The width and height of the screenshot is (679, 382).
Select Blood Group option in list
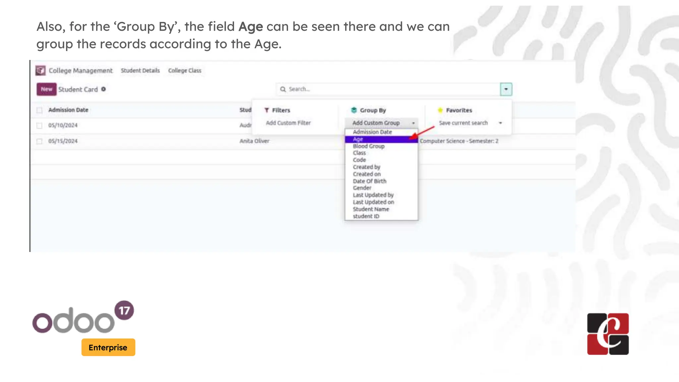tap(369, 146)
